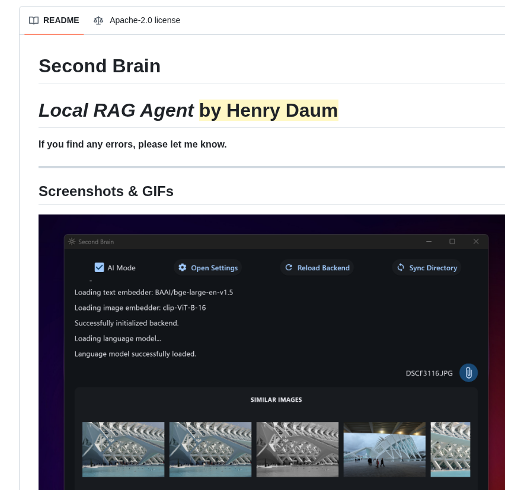Click the gear icon on Open Settings

183,267
